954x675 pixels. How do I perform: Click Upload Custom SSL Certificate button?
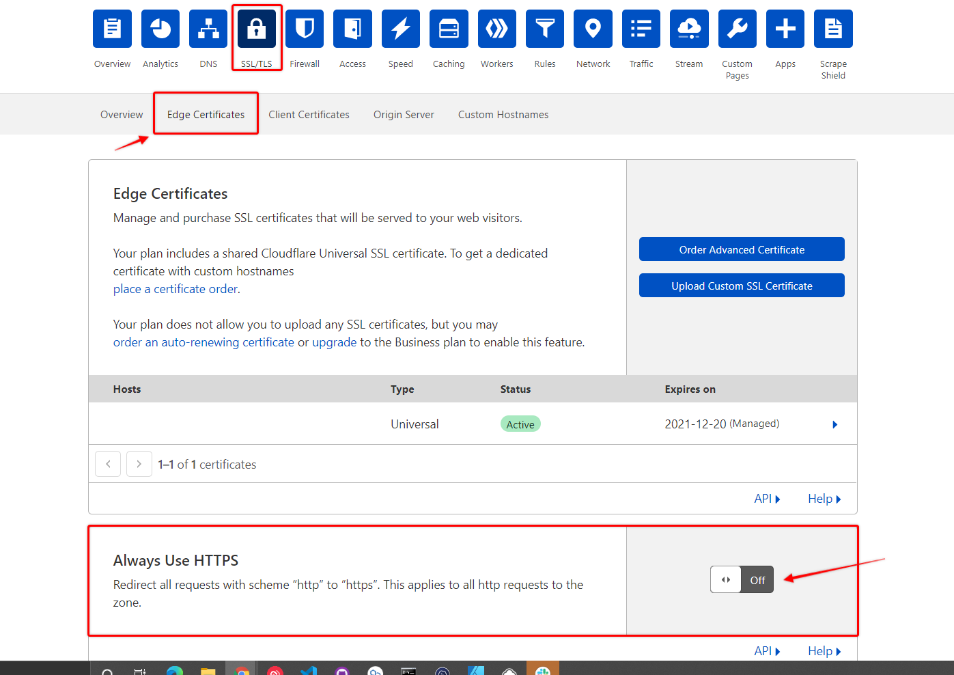(742, 286)
